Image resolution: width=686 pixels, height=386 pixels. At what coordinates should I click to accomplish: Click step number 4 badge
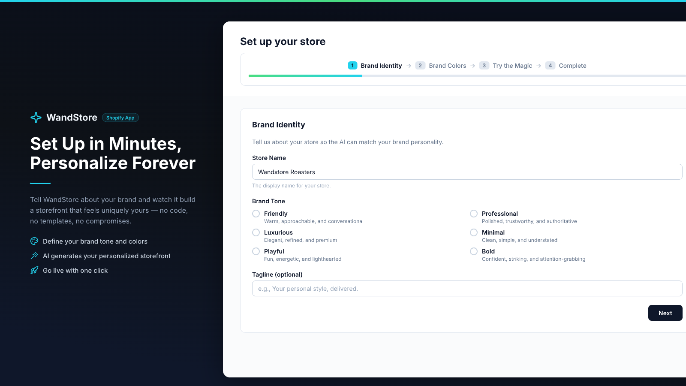tap(550, 66)
